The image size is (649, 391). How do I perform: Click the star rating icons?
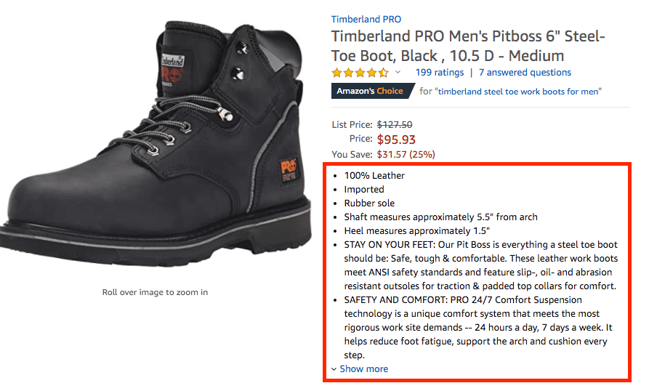360,73
